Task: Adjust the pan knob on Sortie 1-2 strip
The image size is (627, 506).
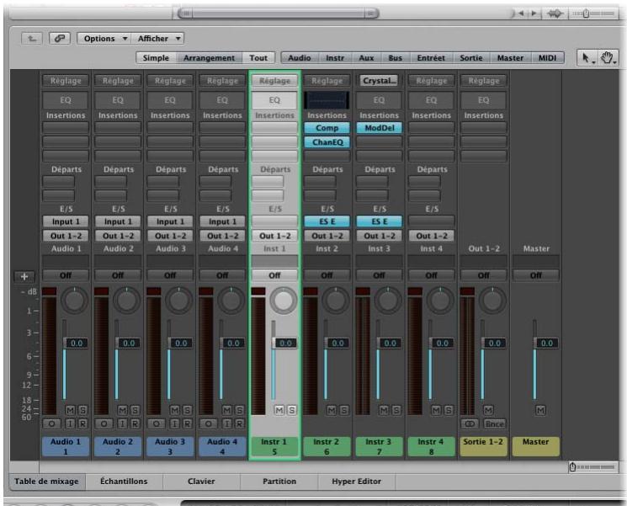Action: point(492,300)
